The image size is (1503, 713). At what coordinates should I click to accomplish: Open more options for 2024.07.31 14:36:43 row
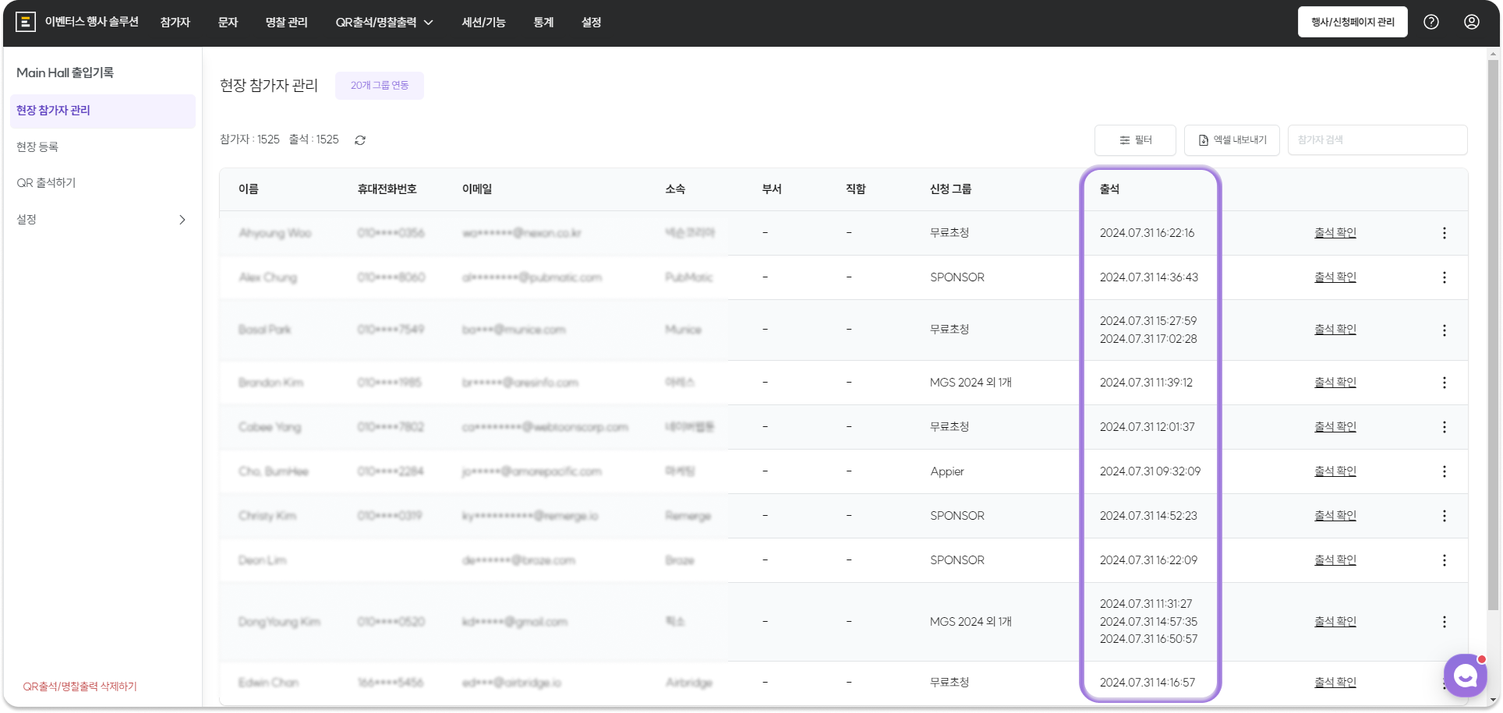pyautogui.click(x=1444, y=277)
